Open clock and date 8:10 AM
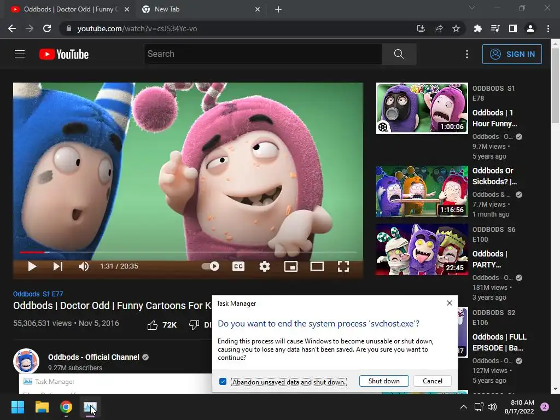The width and height of the screenshot is (560, 420). click(520, 407)
